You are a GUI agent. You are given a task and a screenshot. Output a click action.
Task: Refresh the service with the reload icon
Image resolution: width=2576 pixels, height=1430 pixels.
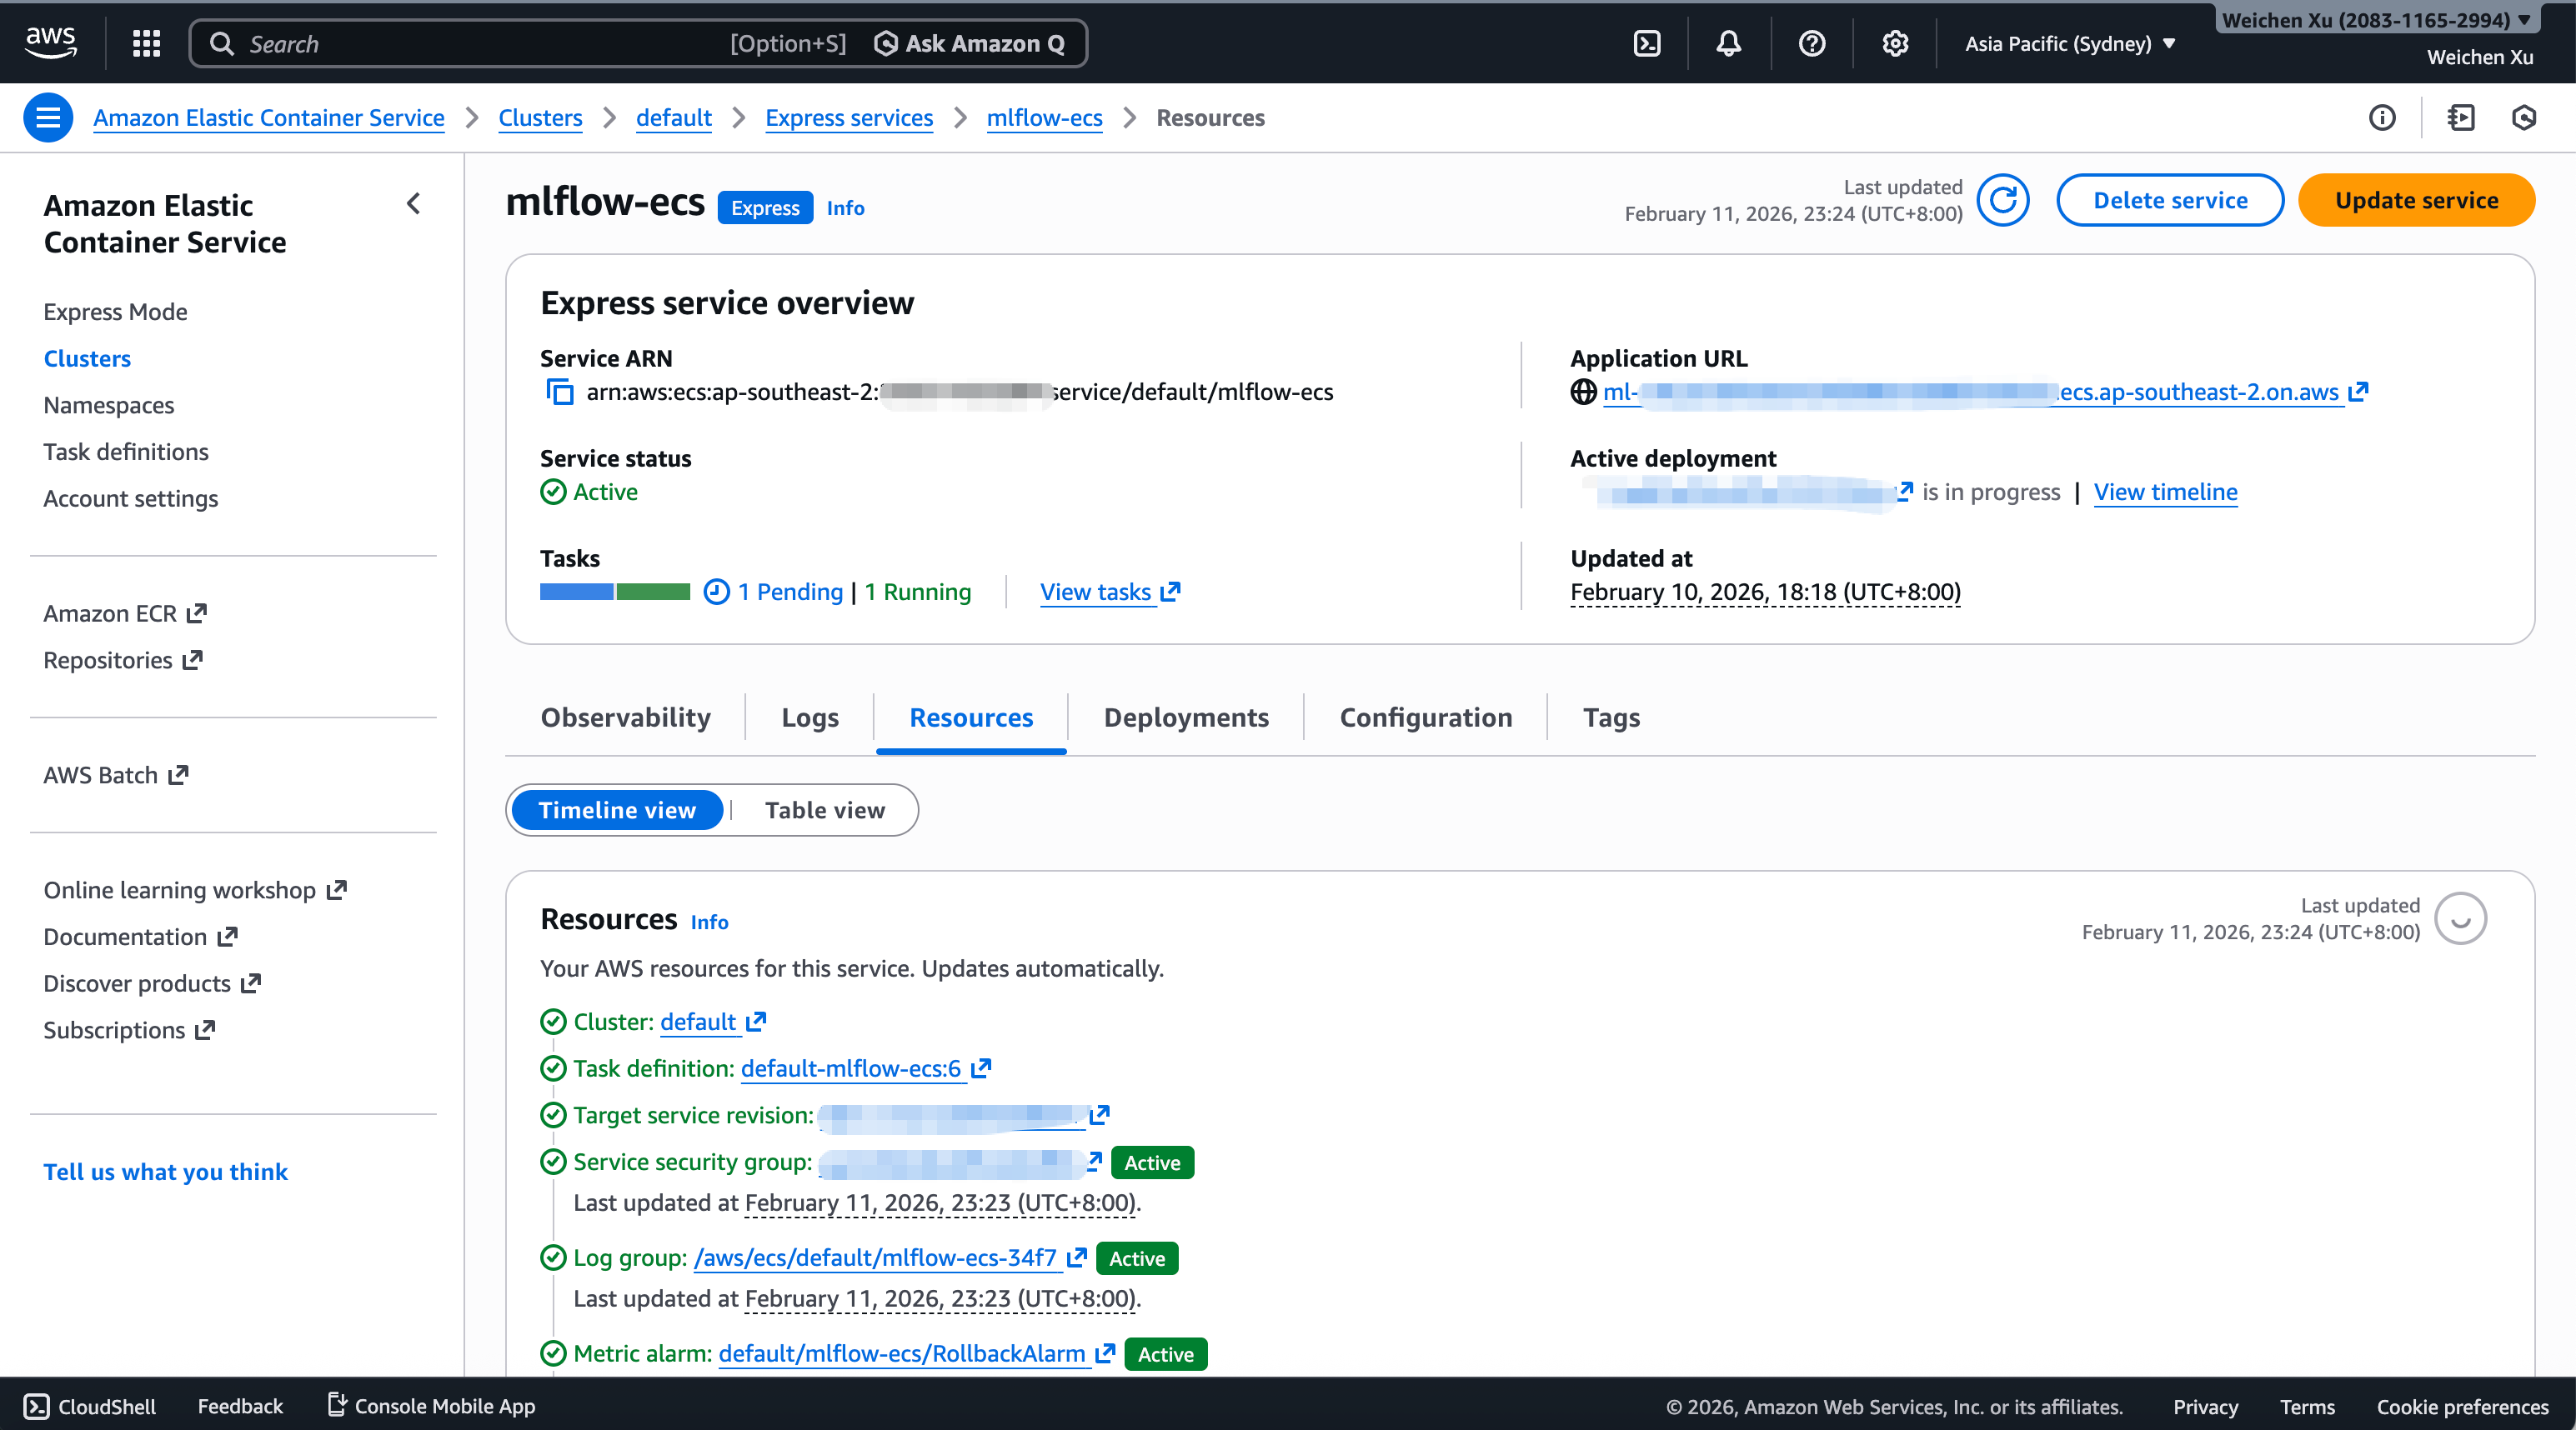pos(2005,200)
